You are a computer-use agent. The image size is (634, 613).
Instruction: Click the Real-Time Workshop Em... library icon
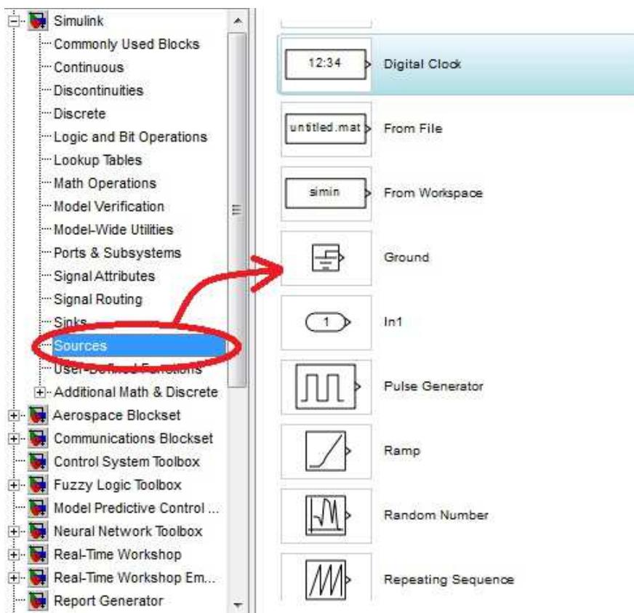click(38, 578)
